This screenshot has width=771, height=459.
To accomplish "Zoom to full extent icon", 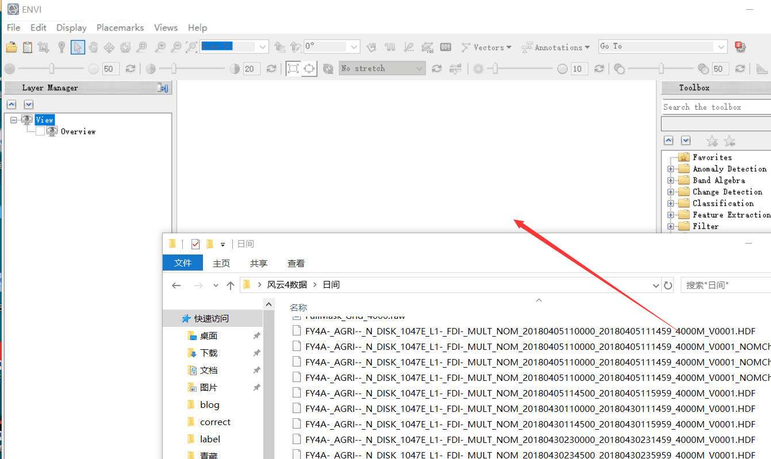I will [192, 47].
